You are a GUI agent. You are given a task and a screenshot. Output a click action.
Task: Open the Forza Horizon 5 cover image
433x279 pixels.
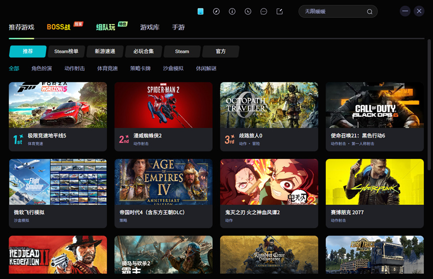58,105
